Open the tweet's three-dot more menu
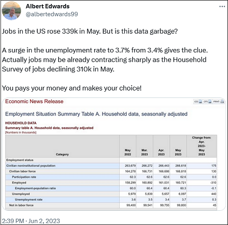 [x=222, y=6]
